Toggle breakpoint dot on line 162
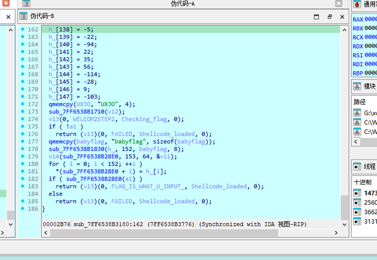Image resolution: width=377 pixels, height=260 pixels. click(x=22, y=29)
